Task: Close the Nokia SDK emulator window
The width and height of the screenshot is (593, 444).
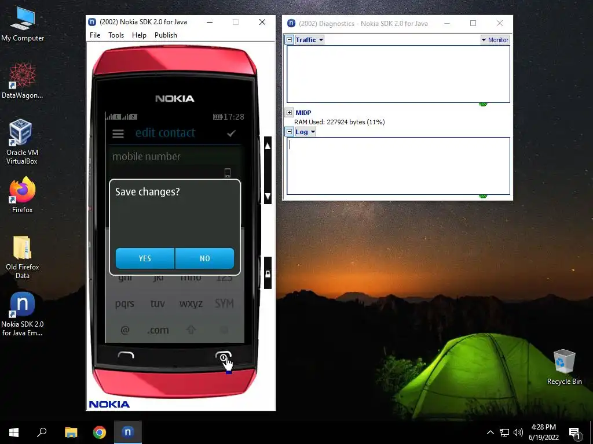Action: 262,22
